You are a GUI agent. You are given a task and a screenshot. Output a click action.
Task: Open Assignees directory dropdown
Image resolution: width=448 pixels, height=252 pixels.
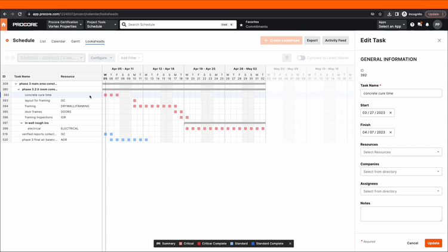coord(401,191)
